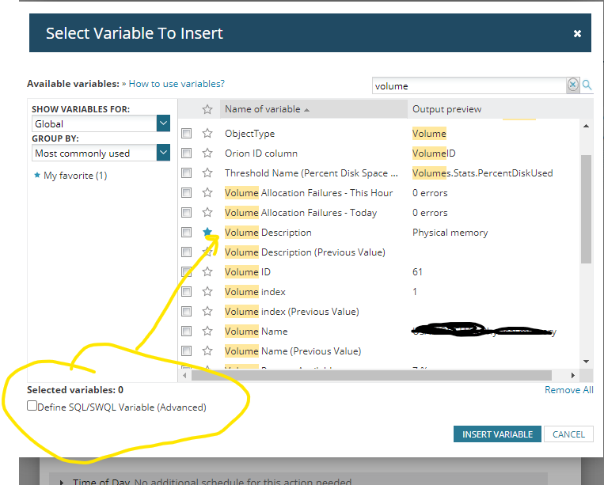Select the Volume ID variable name

(248, 271)
